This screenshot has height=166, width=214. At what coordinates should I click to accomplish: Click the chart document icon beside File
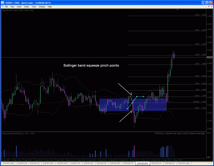tap(3, 7)
